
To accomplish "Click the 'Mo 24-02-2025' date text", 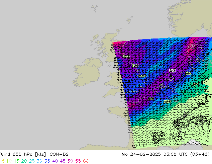I will pos(141,154).
